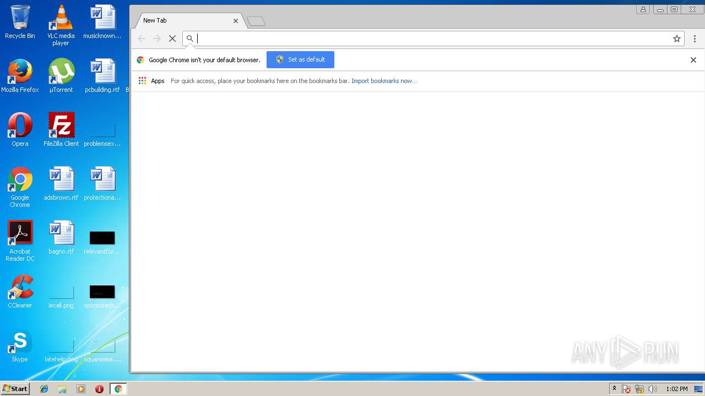This screenshot has width=705, height=396.
Task: Select the protectiona document file
Action: [102, 183]
